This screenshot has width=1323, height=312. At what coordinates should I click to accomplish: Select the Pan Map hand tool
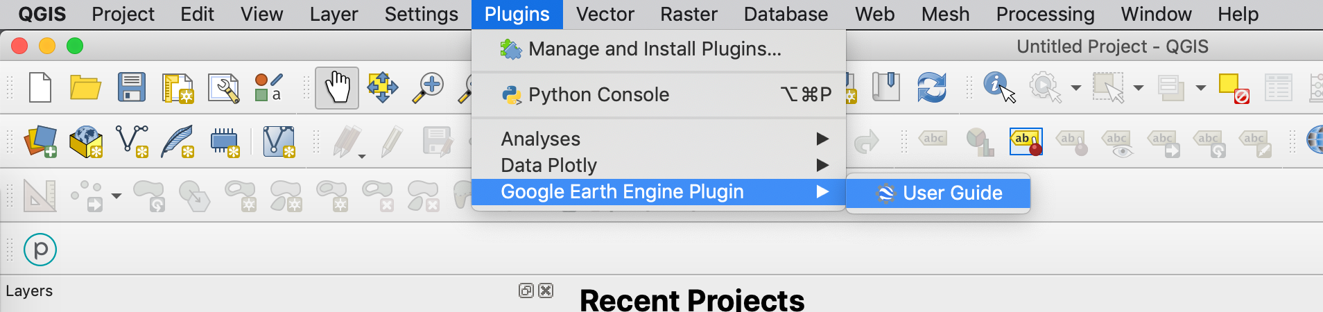(x=337, y=88)
